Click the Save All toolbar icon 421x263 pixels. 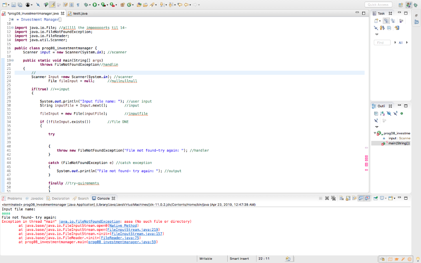click(20, 5)
